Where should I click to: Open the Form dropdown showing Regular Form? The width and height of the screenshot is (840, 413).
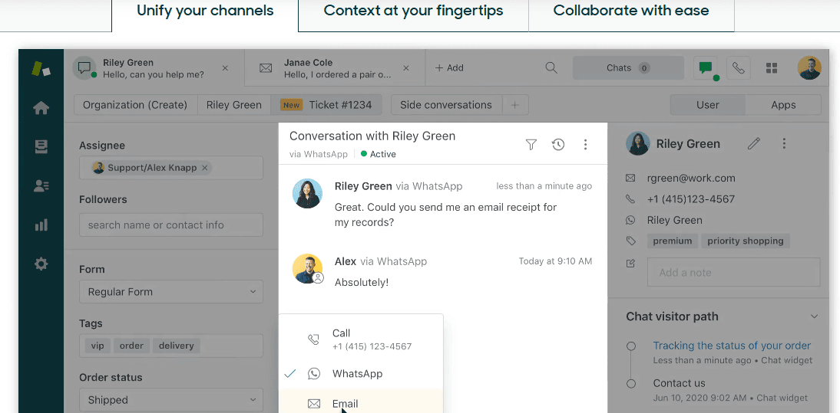[x=171, y=292]
